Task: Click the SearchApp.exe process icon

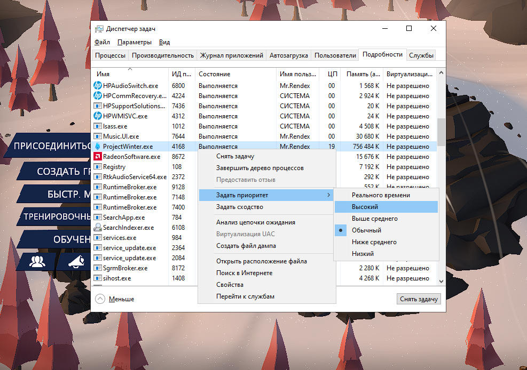Action: (x=98, y=218)
